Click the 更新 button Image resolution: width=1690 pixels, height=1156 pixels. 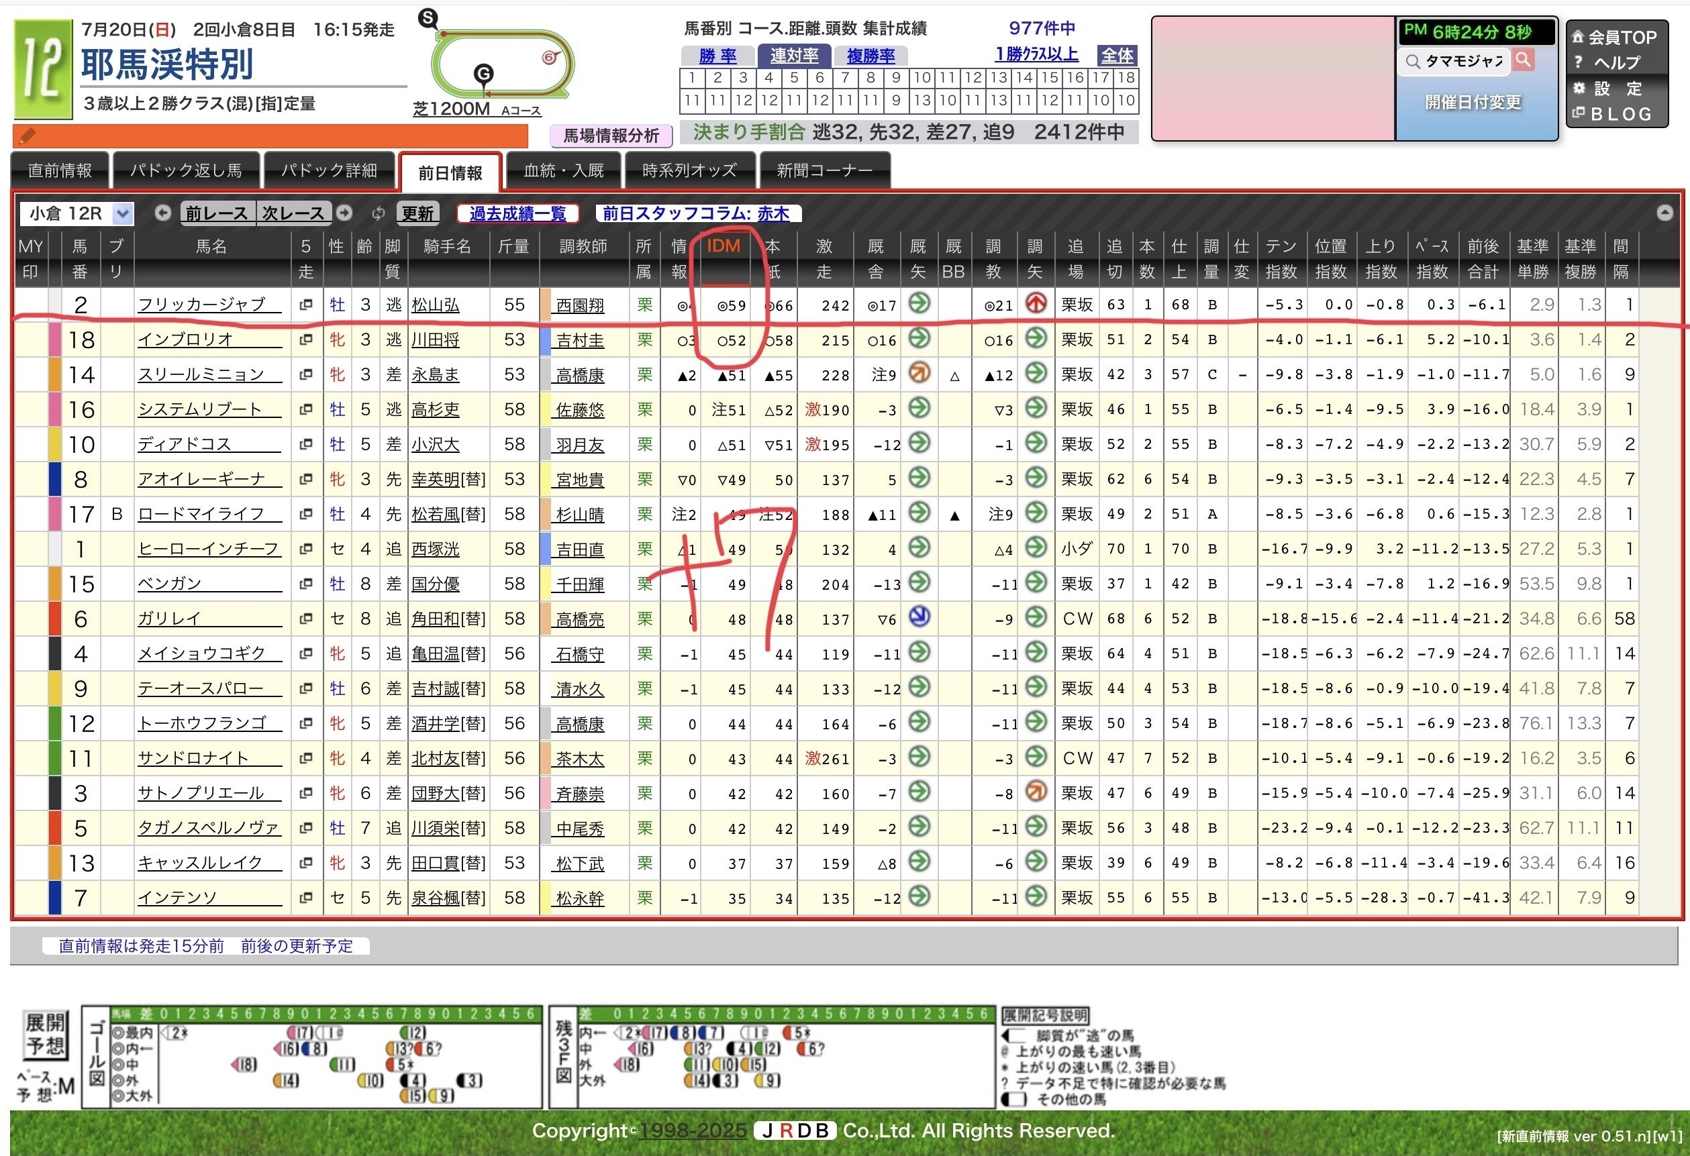(x=418, y=213)
